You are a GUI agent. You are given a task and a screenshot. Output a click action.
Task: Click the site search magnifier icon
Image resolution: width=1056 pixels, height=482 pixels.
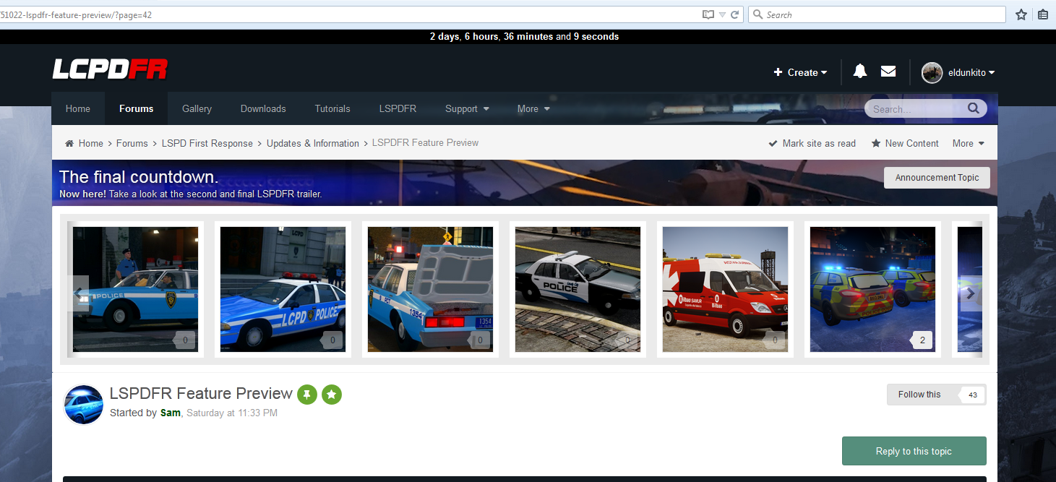[974, 108]
